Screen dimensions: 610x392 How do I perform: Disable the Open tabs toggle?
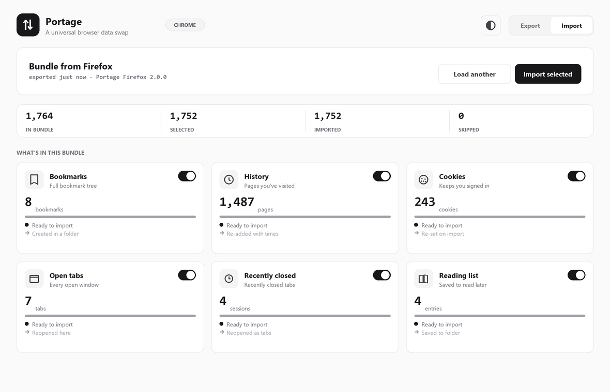tap(187, 275)
